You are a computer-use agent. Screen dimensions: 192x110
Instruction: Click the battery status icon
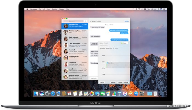pos(145,9)
